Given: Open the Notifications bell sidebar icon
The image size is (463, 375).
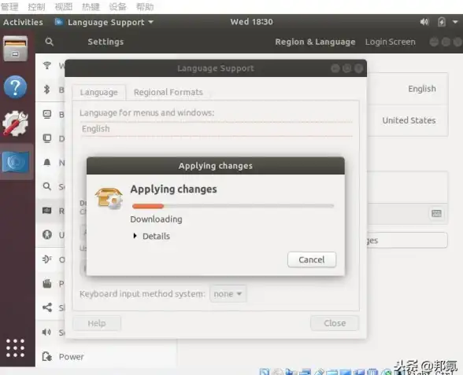Looking at the screenshot, I should coord(47,163).
